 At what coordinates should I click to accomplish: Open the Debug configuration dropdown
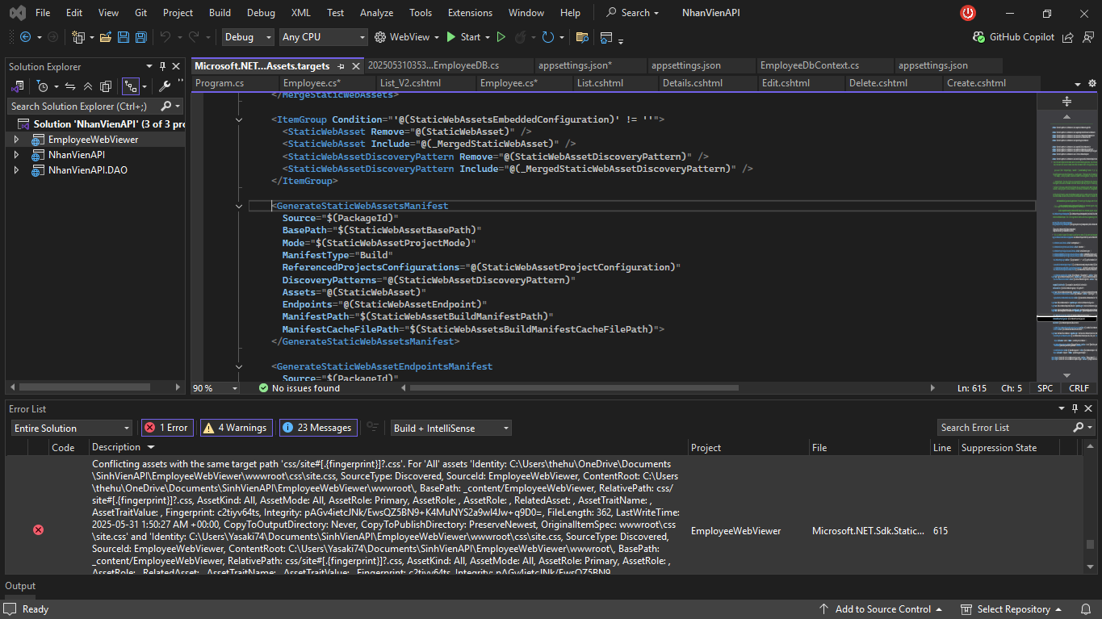tap(249, 37)
